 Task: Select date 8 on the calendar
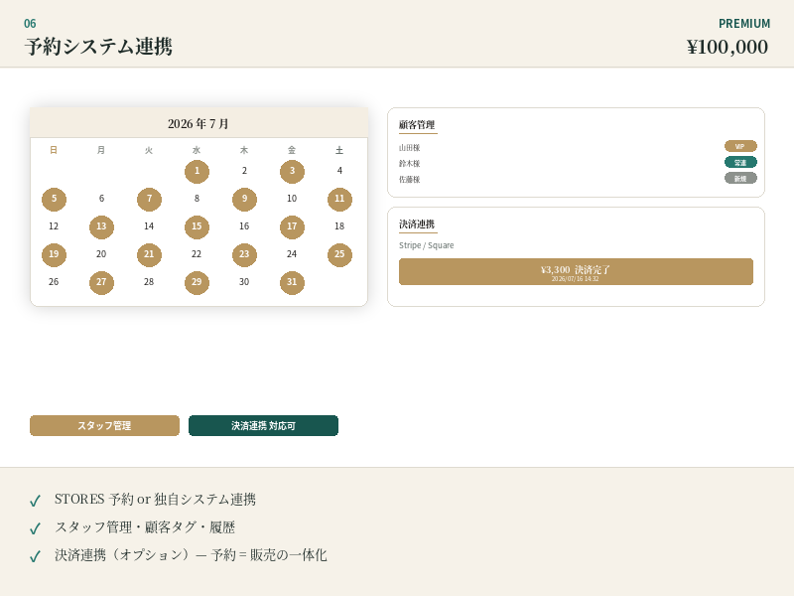point(197,199)
